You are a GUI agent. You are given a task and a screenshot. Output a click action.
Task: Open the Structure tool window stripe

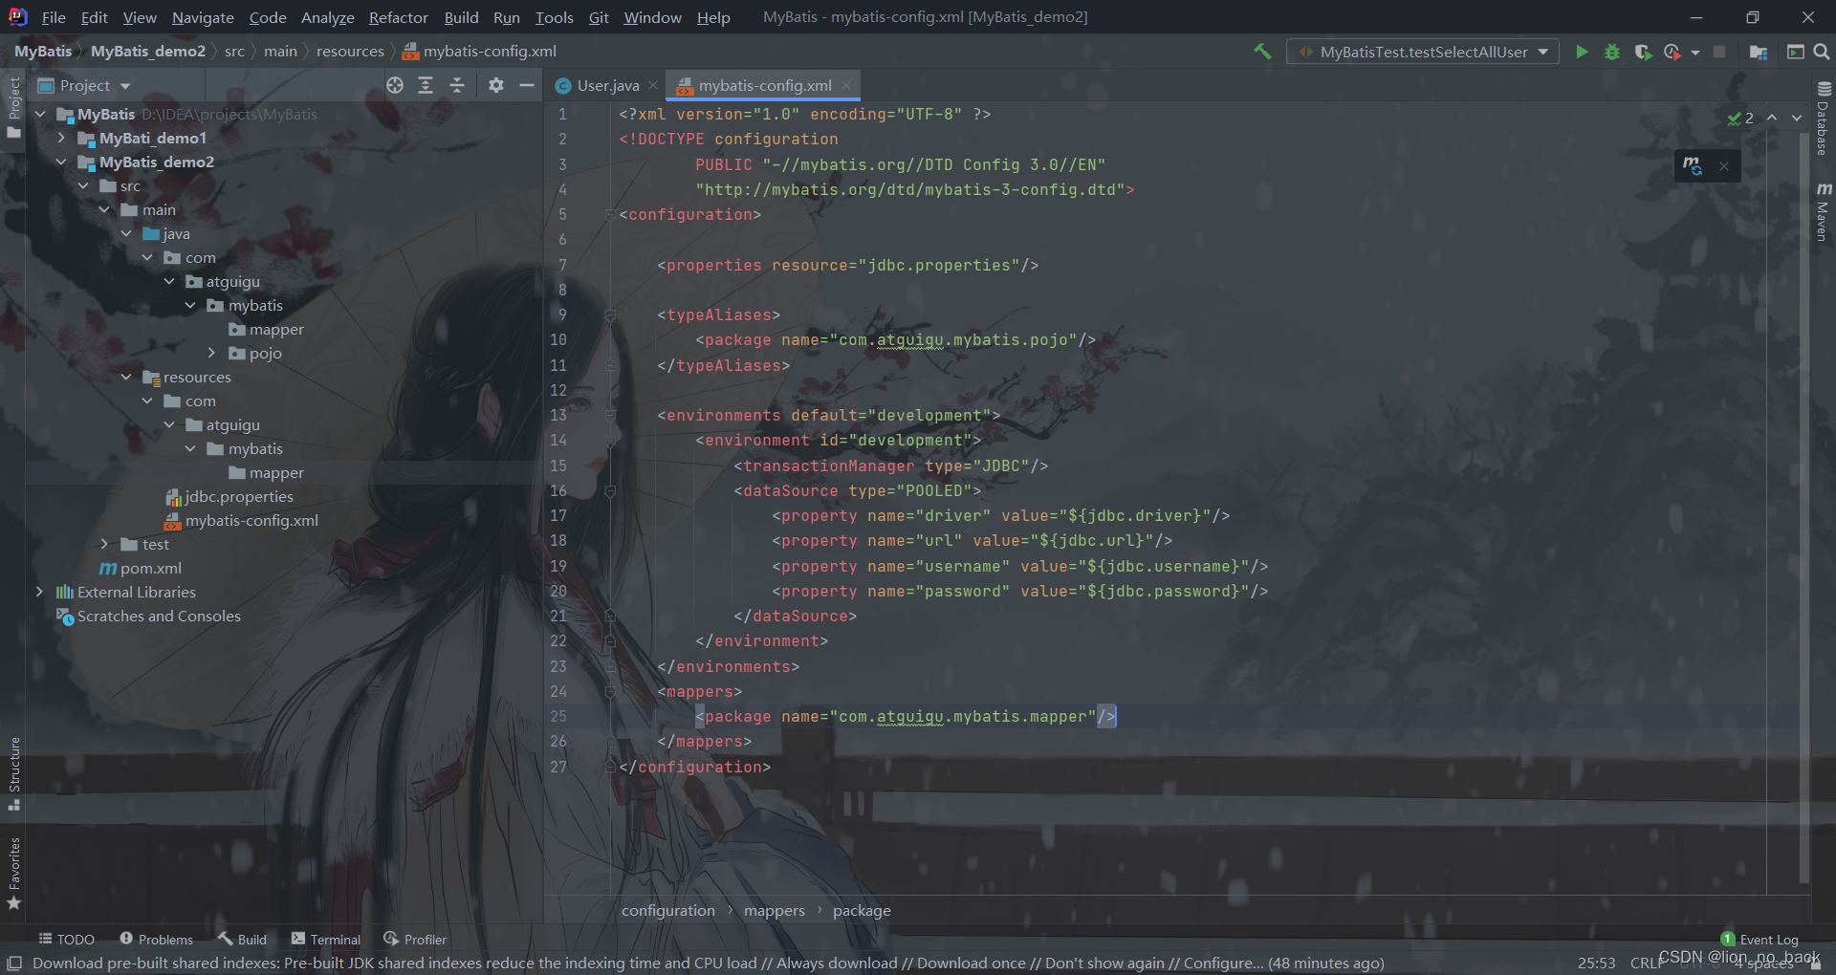click(x=14, y=772)
